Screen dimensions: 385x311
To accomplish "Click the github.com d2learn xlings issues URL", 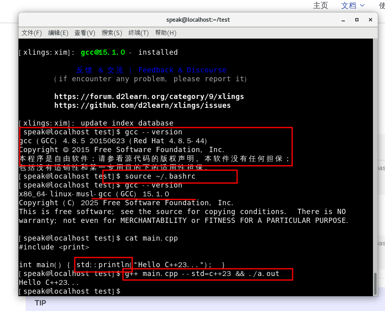I will 142,105.
